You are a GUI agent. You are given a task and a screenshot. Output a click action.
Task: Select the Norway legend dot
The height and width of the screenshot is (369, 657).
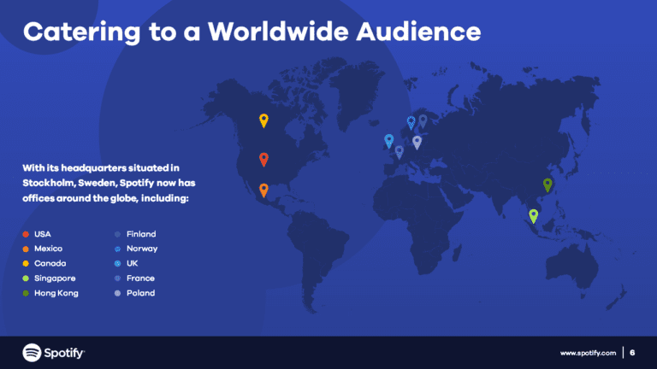(x=118, y=249)
